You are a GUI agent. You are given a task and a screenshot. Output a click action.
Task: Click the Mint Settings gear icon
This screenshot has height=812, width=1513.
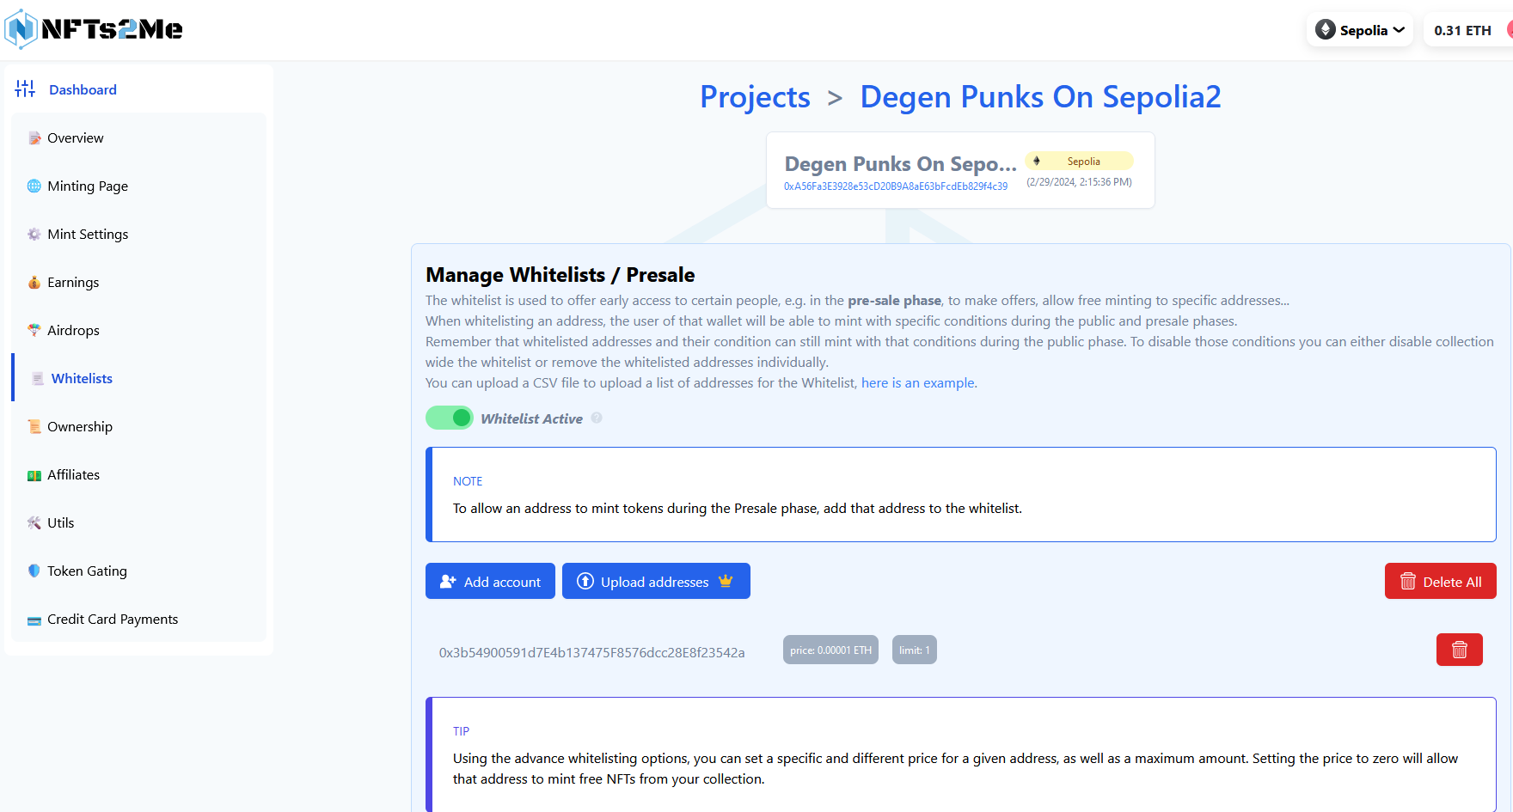34,234
